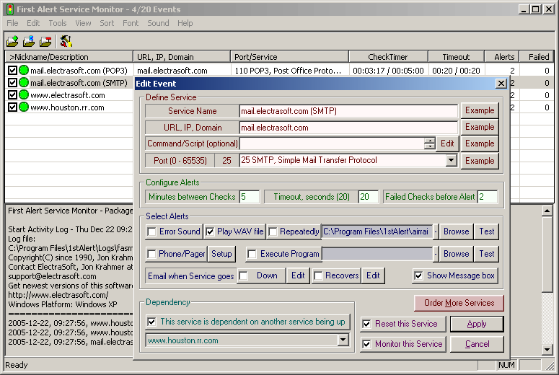Open the Sound menu

(x=158, y=23)
